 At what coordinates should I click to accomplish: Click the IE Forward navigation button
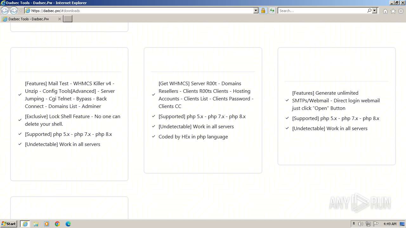[x=14, y=10]
